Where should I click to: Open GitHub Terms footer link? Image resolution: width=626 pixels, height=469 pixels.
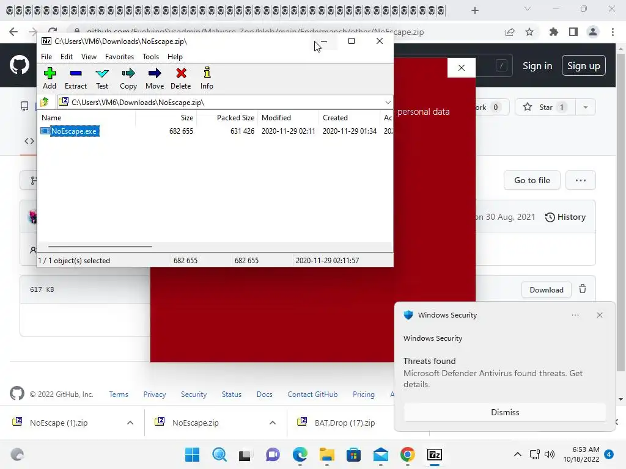point(119,394)
